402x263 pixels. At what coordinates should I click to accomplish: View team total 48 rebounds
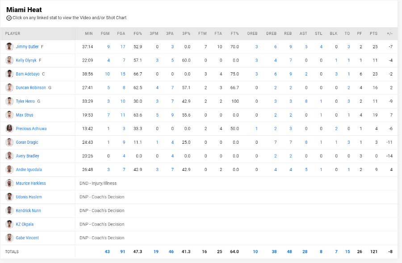(289, 251)
